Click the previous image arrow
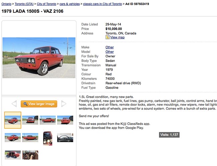 (14, 104)
